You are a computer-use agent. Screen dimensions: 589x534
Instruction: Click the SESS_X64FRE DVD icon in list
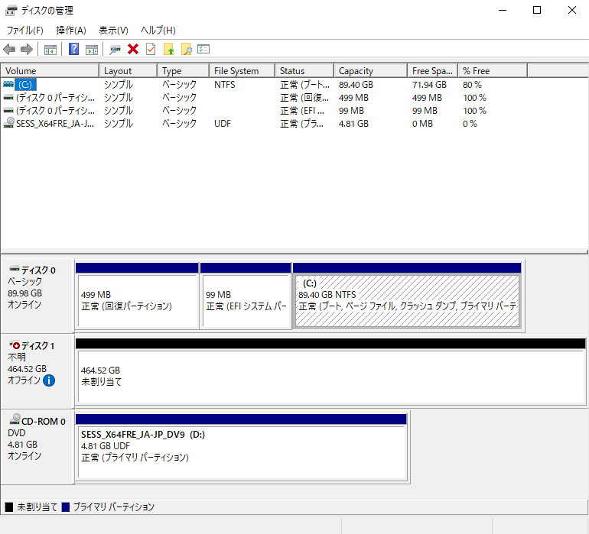click(x=8, y=123)
